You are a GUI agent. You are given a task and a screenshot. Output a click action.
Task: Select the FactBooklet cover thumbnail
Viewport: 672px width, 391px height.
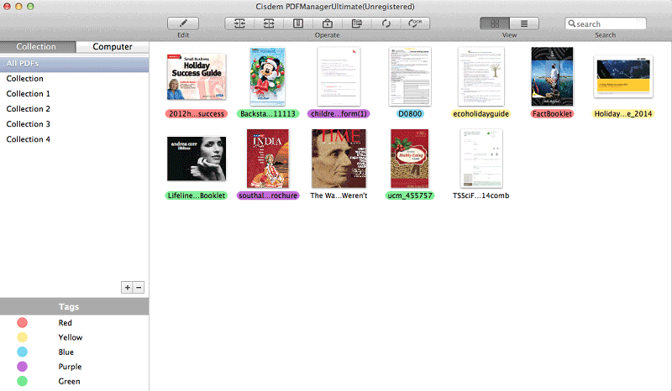tap(552, 76)
